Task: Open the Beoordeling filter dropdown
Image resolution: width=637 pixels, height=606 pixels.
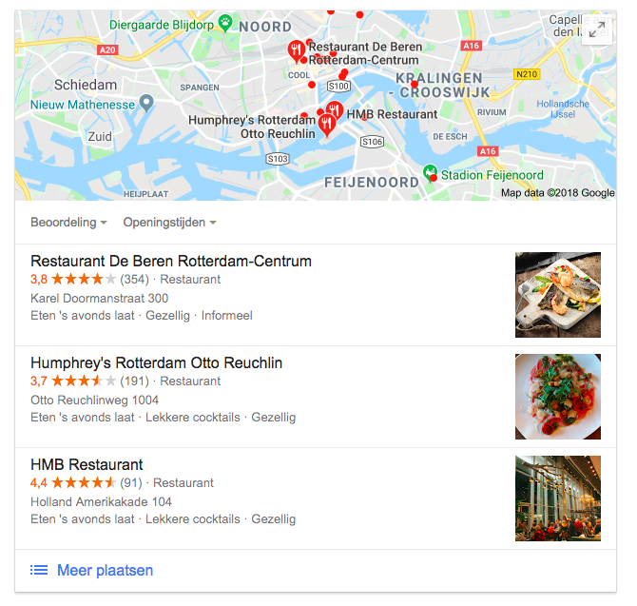Action: pyautogui.click(x=68, y=223)
